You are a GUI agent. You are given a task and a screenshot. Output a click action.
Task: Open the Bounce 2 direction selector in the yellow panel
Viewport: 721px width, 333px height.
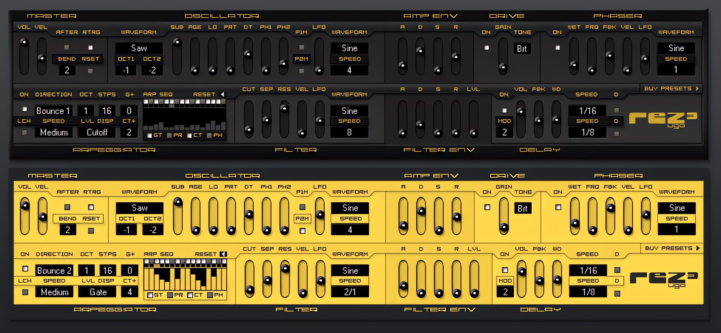pos(54,270)
